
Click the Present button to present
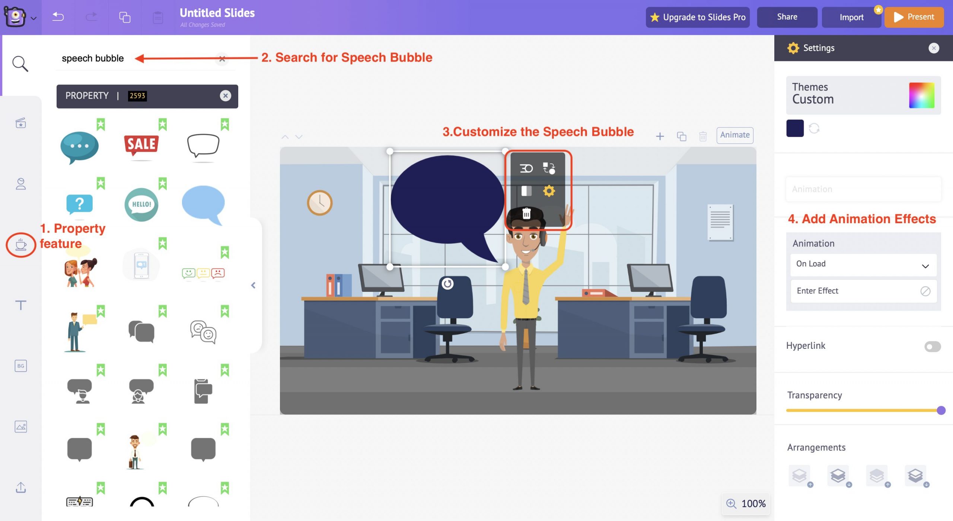pos(913,17)
